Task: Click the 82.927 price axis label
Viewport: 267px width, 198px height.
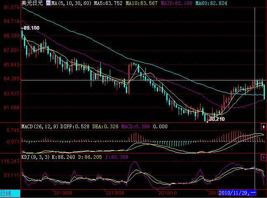Action: (12, 94)
